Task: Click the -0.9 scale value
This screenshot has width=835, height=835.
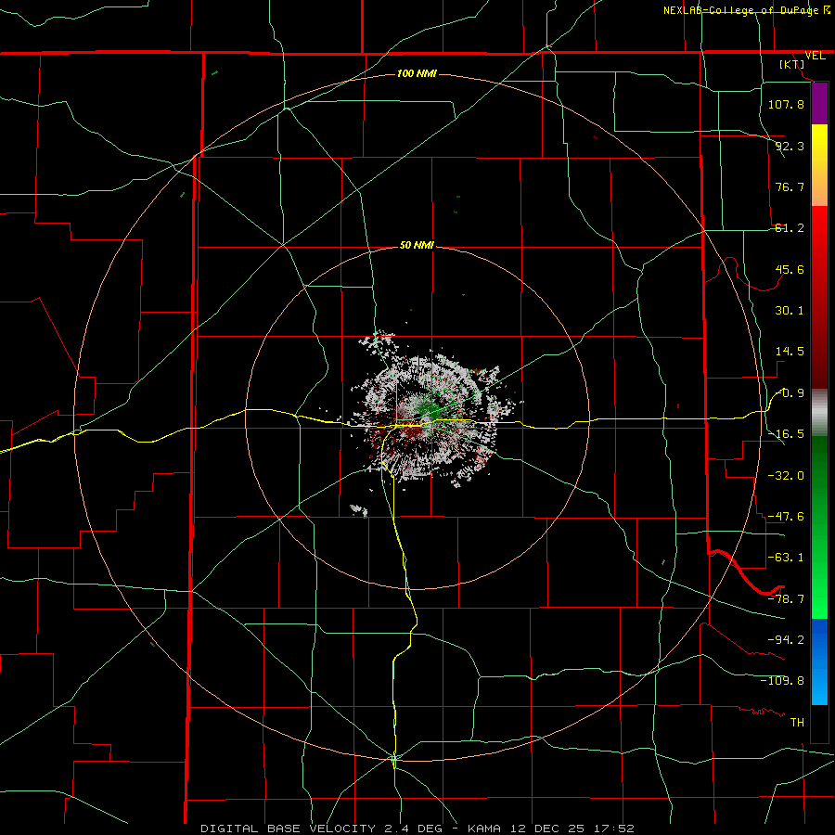Action: point(790,393)
